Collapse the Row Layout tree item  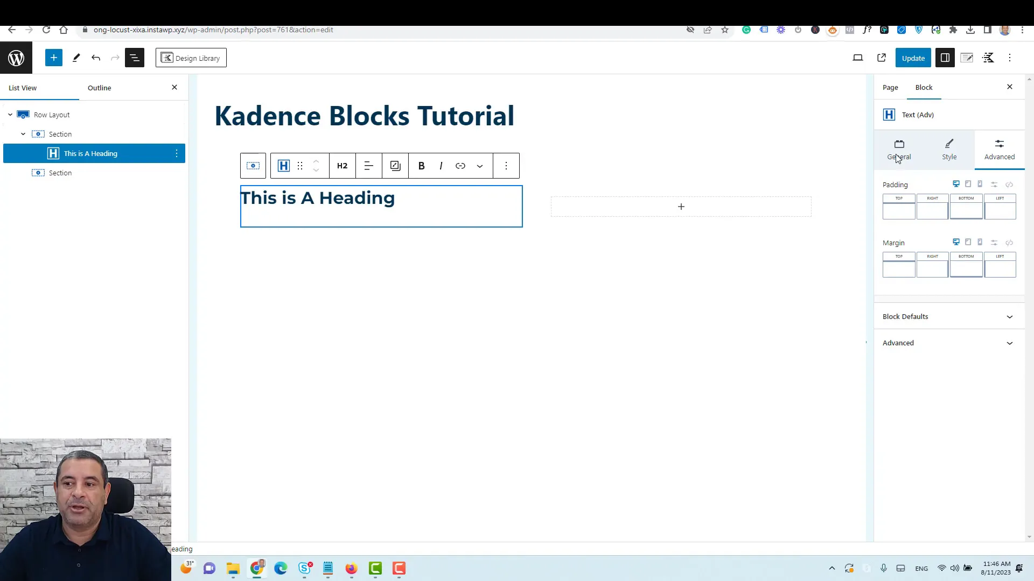point(10,115)
